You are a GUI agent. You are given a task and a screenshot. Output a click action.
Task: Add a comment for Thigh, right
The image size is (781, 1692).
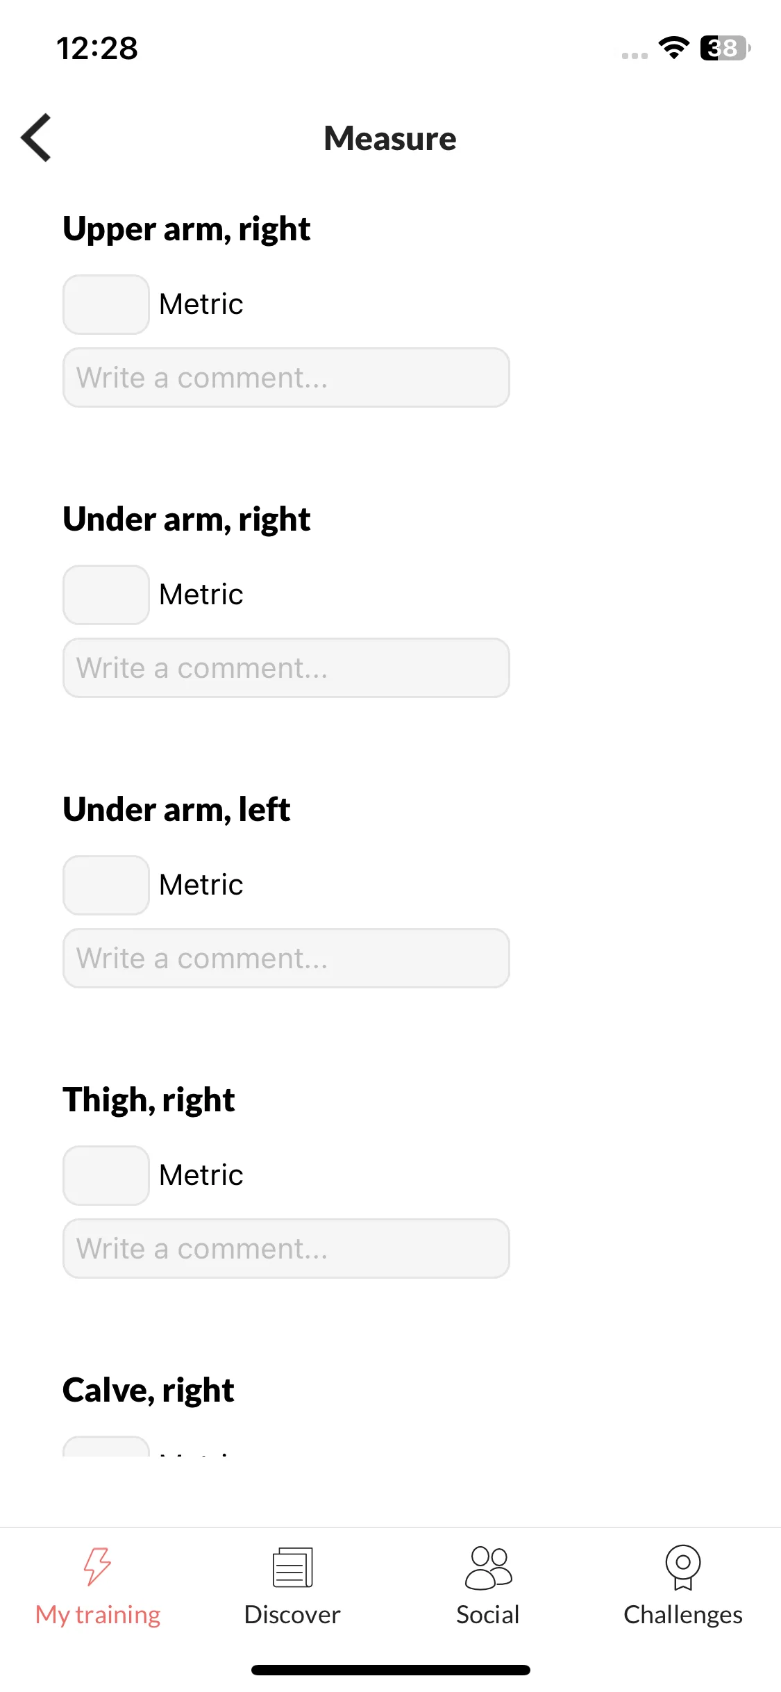click(x=286, y=1248)
